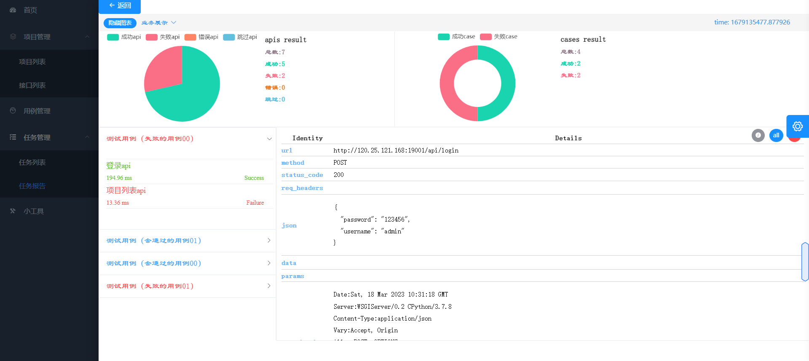Viewport: 809px width, 361px height.
Task: Click the 返回 back button
Action: tap(120, 6)
